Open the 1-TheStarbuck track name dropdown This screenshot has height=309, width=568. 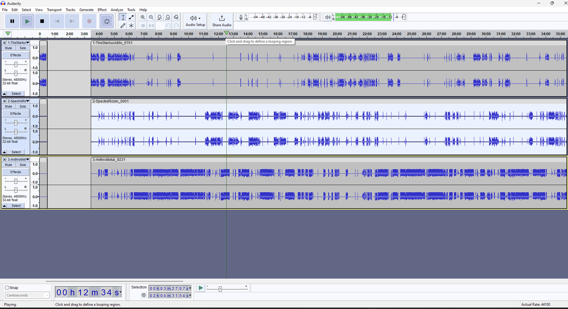[19, 43]
